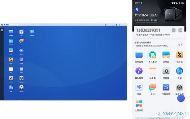The height and width of the screenshot is (119, 190).
Task: Click the first labeled item in the desktop top-right bar
Action: click(108, 25)
